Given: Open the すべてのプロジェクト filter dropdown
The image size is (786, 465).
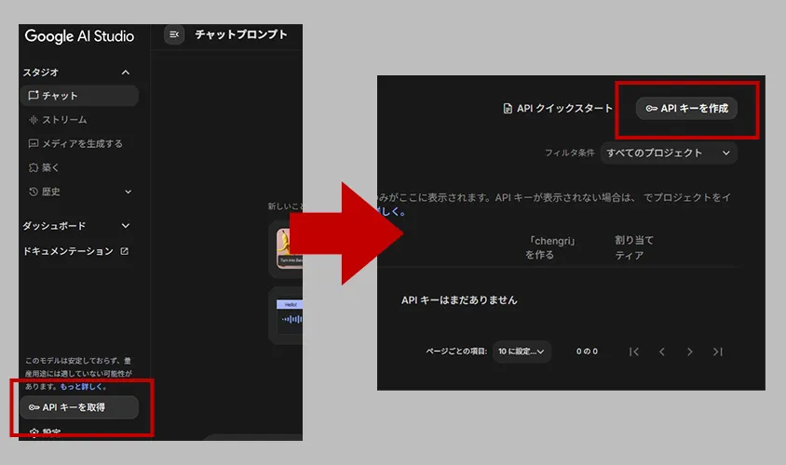Looking at the screenshot, I should [668, 153].
